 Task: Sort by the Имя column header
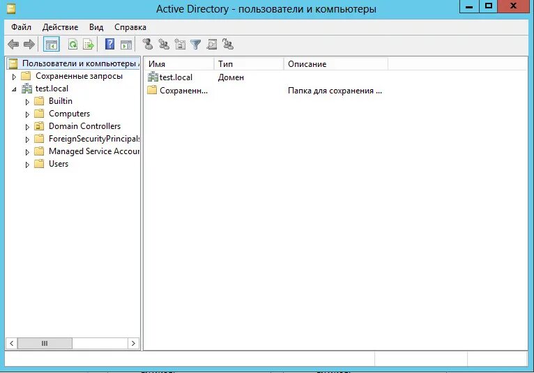pos(179,64)
